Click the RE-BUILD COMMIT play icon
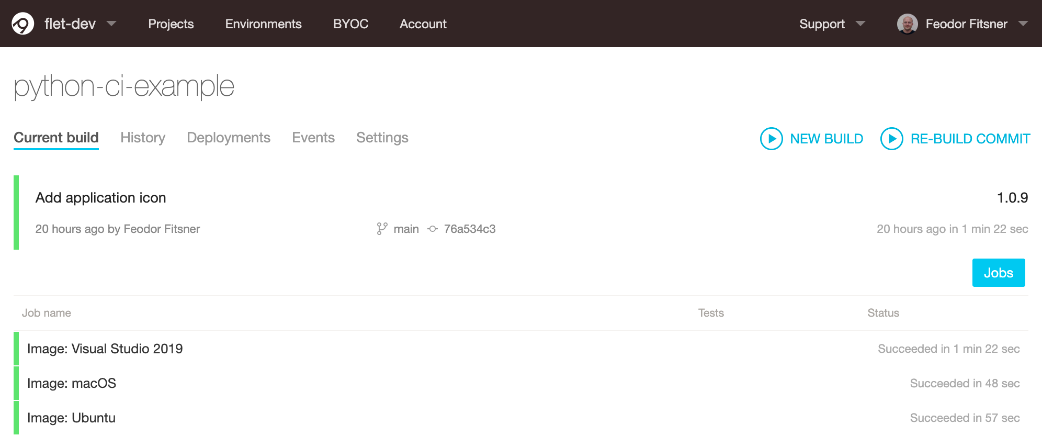Viewport: 1042px width, 447px height. (891, 139)
